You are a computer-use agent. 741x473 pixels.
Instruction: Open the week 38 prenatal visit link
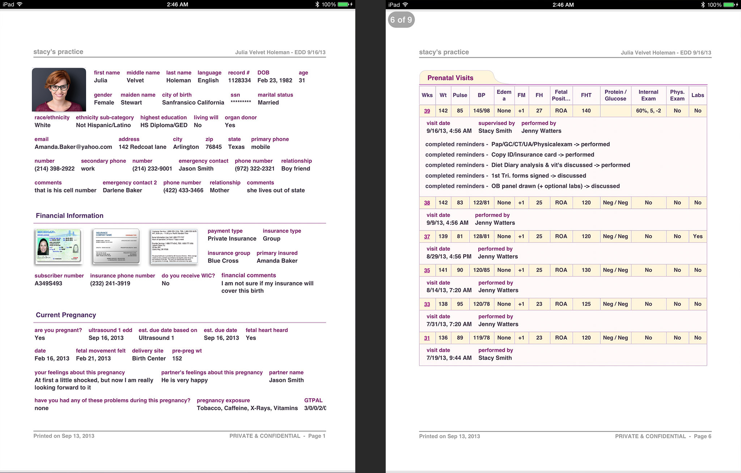click(x=427, y=203)
